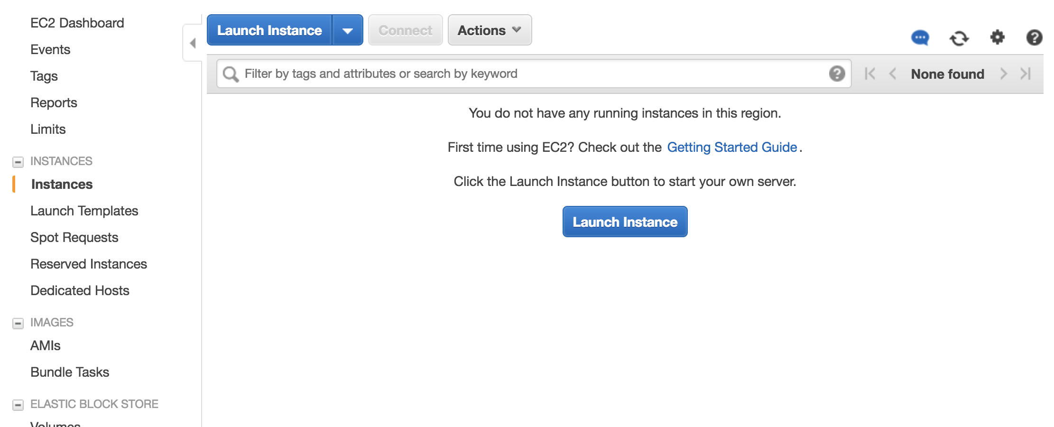Open Tags in sidebar
The image size is (1054, 427).
[44, 76]
